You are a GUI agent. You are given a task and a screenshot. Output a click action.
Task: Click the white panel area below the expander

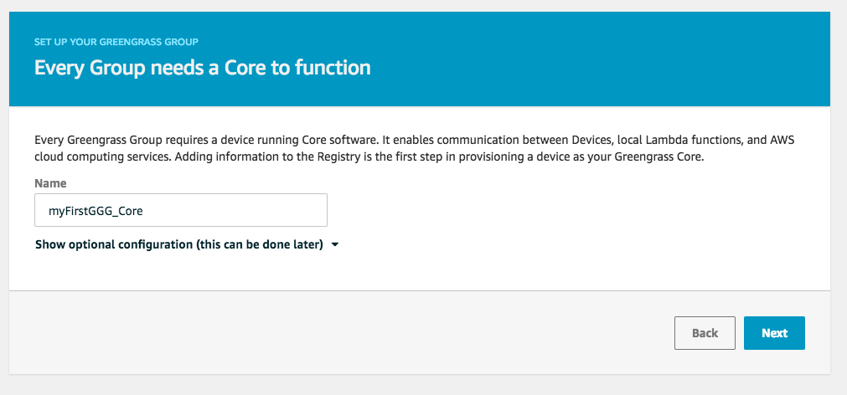419,272
